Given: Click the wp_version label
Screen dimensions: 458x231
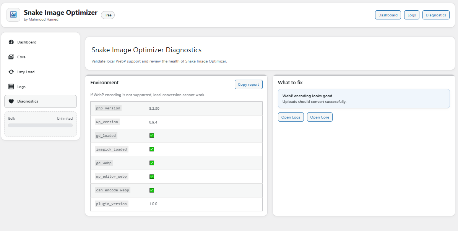Looking at the screenshot, I should point(107,122).
